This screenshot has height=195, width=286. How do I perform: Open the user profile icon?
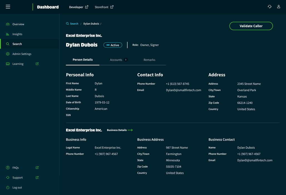click(278, 7)
